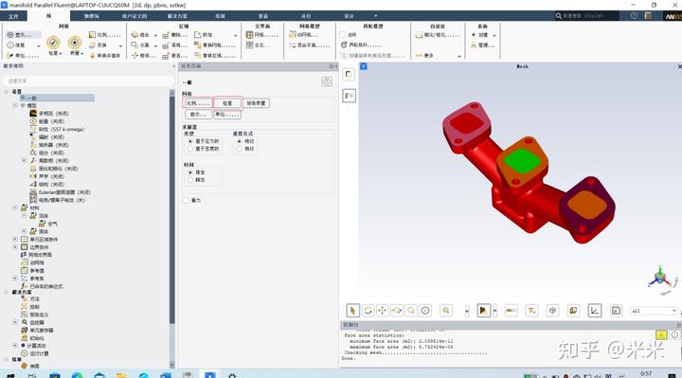Expand the Boundary Conditions tree node
Viewport: 682px width, 378px height.
pos(15,247)
